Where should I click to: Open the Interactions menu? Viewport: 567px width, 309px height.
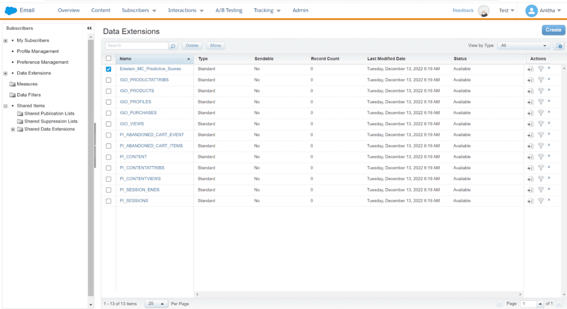tap(186, 11)
